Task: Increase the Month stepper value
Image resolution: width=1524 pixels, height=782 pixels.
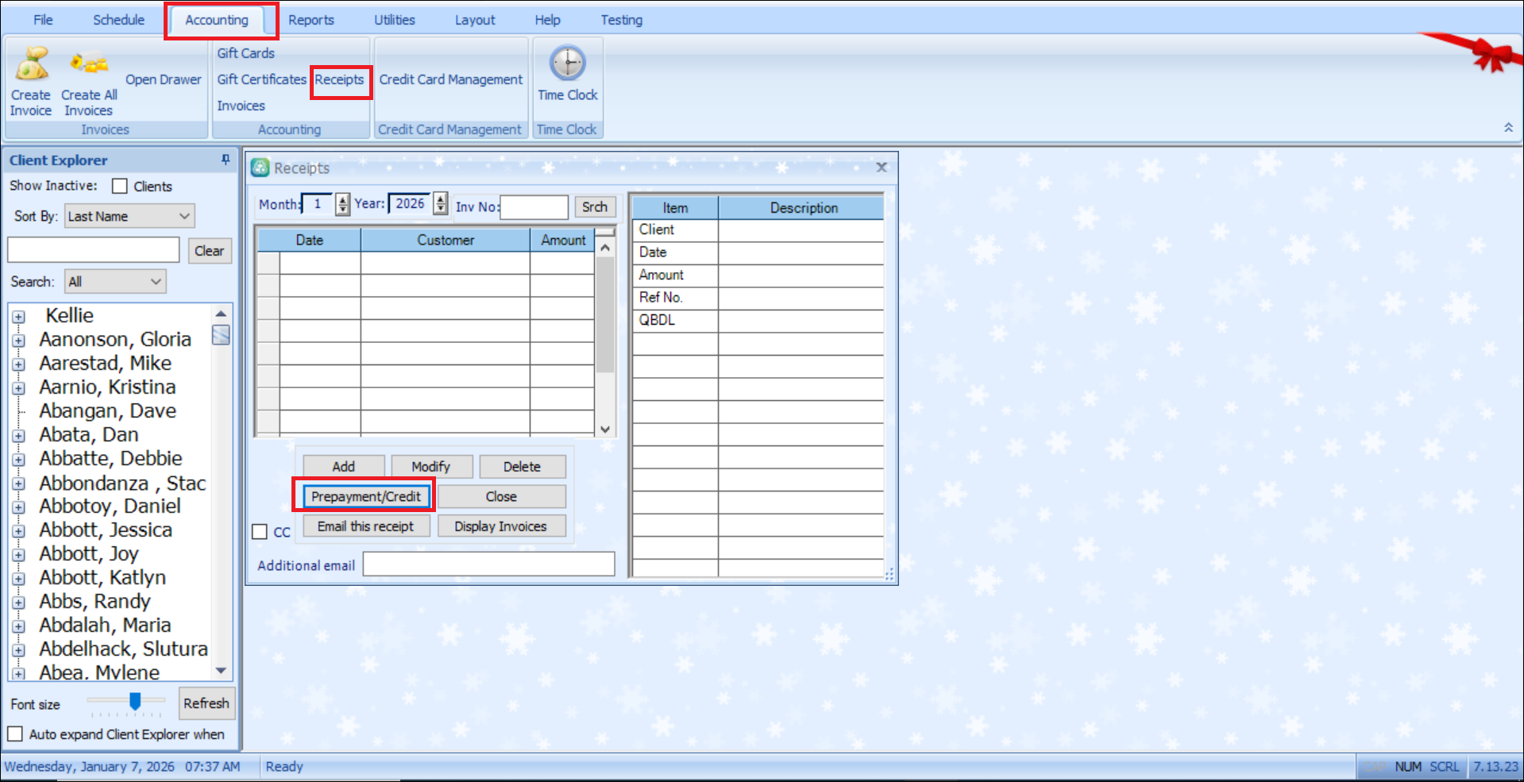Action: point(343,199)
